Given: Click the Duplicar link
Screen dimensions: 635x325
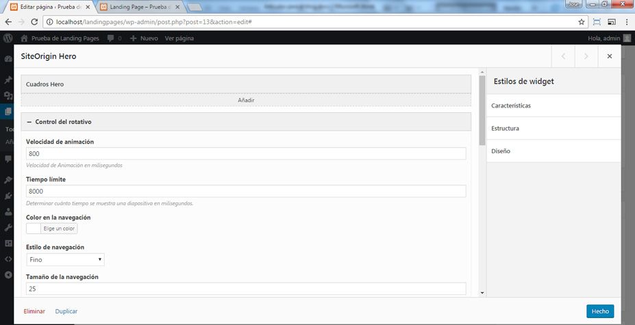Looking at the screenshot, I should click(66, 311).
